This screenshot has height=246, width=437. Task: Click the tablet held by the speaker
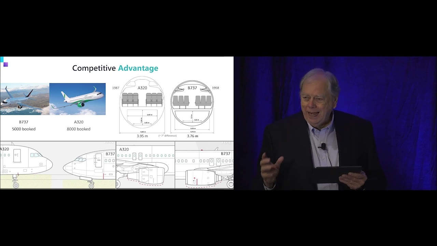pyautogui.click(x=337, y=175)
